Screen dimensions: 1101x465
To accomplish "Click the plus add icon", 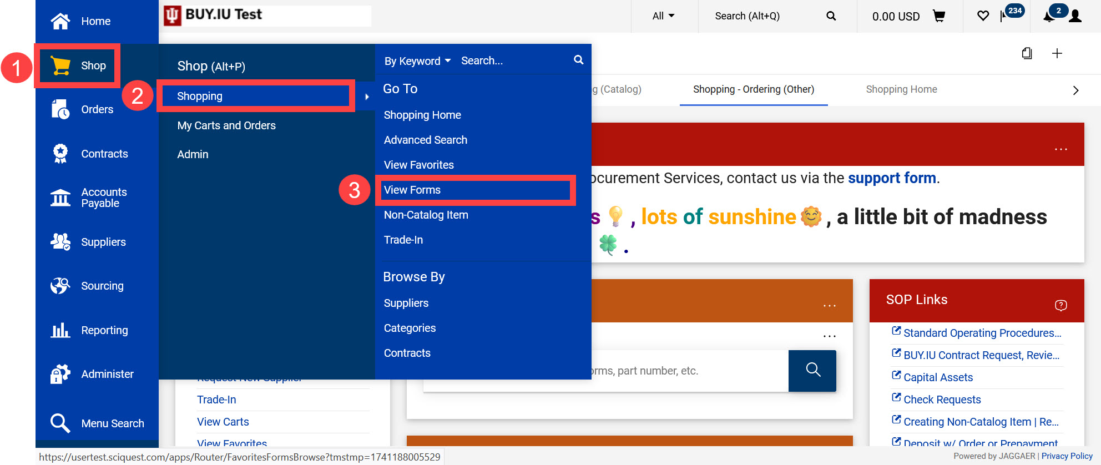I will [x=1057, y=53].
